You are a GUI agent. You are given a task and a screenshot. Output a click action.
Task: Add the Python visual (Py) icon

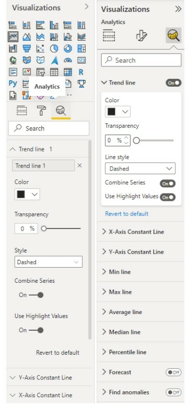click(x=13, y=83)
